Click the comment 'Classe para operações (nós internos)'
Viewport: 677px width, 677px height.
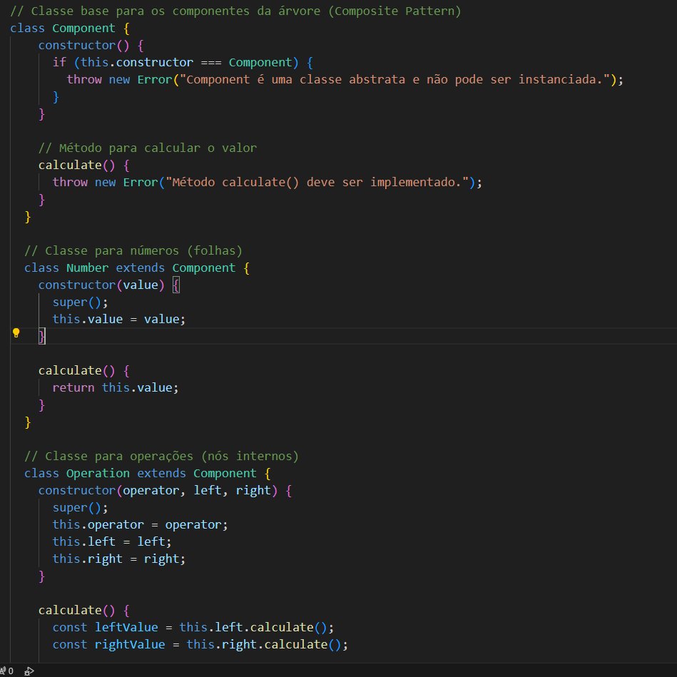pyautogui.click(x=161, y=457)
